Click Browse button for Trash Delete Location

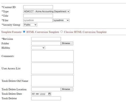point(67,89)
